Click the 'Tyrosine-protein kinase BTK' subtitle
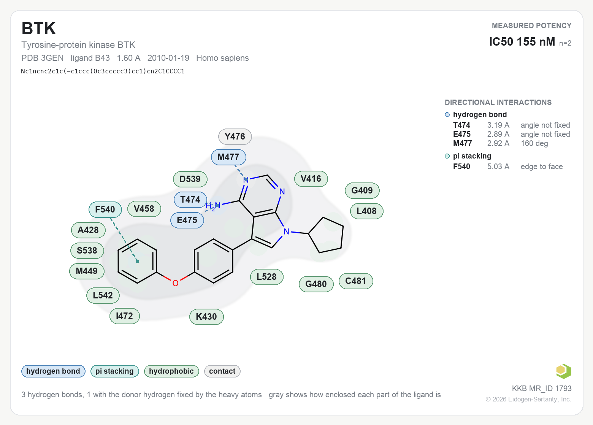Screen dimensions: 593x425 coord(78,45)
